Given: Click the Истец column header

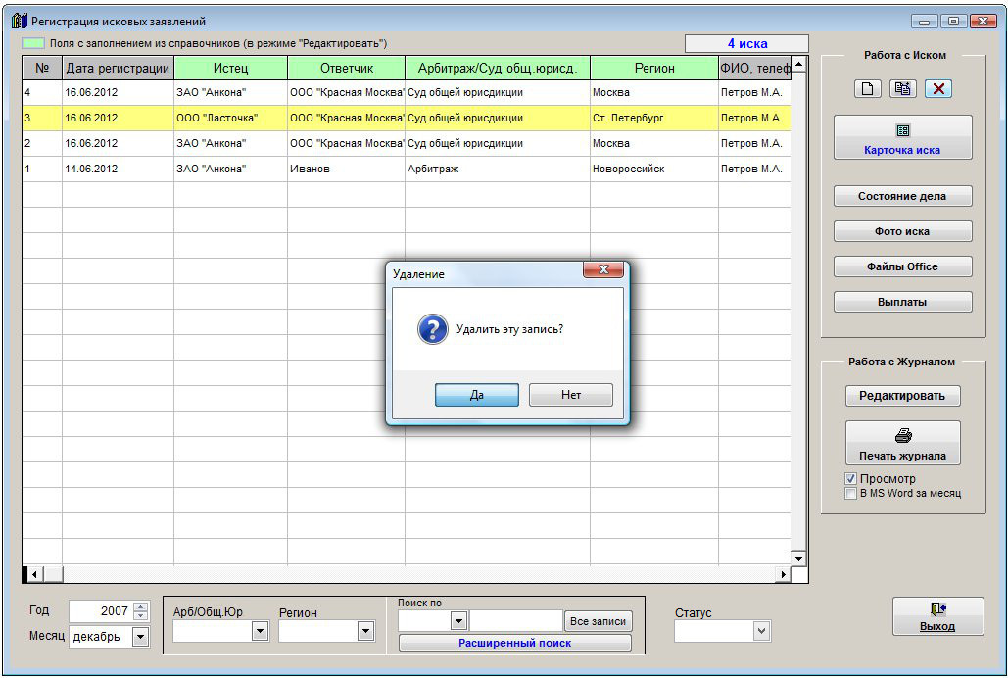Looking at the screenshot, I should coord(230,68).
